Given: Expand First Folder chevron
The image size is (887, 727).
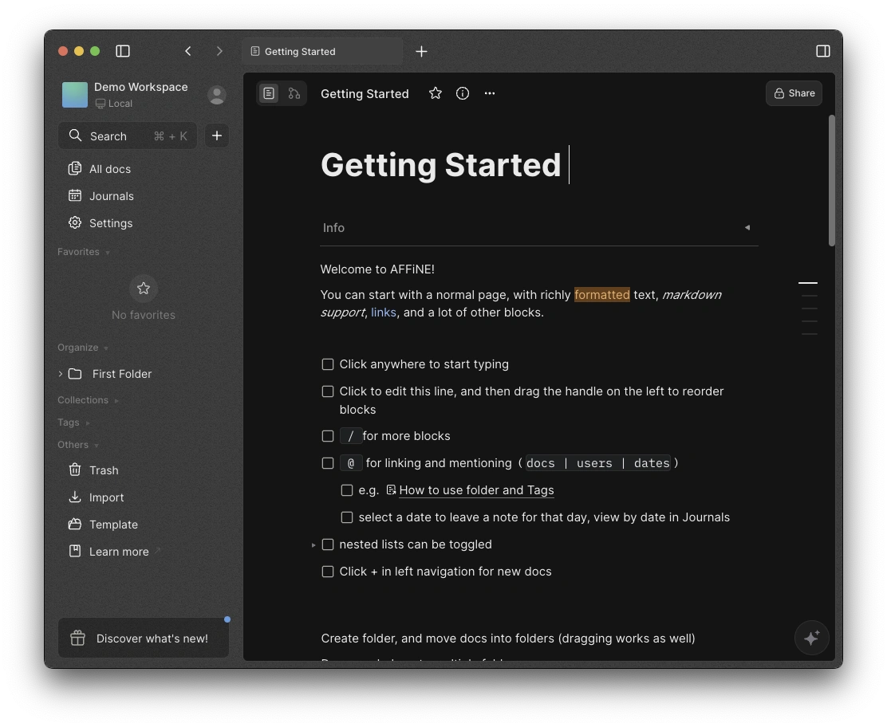Looking at the screenshot, I should click(x=61, y=374).
